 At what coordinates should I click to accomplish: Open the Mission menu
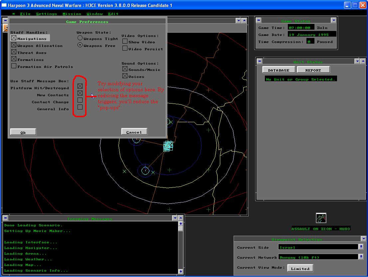[72, 14]
